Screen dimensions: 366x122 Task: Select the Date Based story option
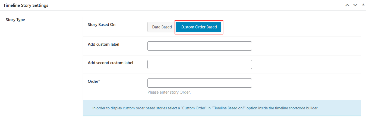point(162,27)
